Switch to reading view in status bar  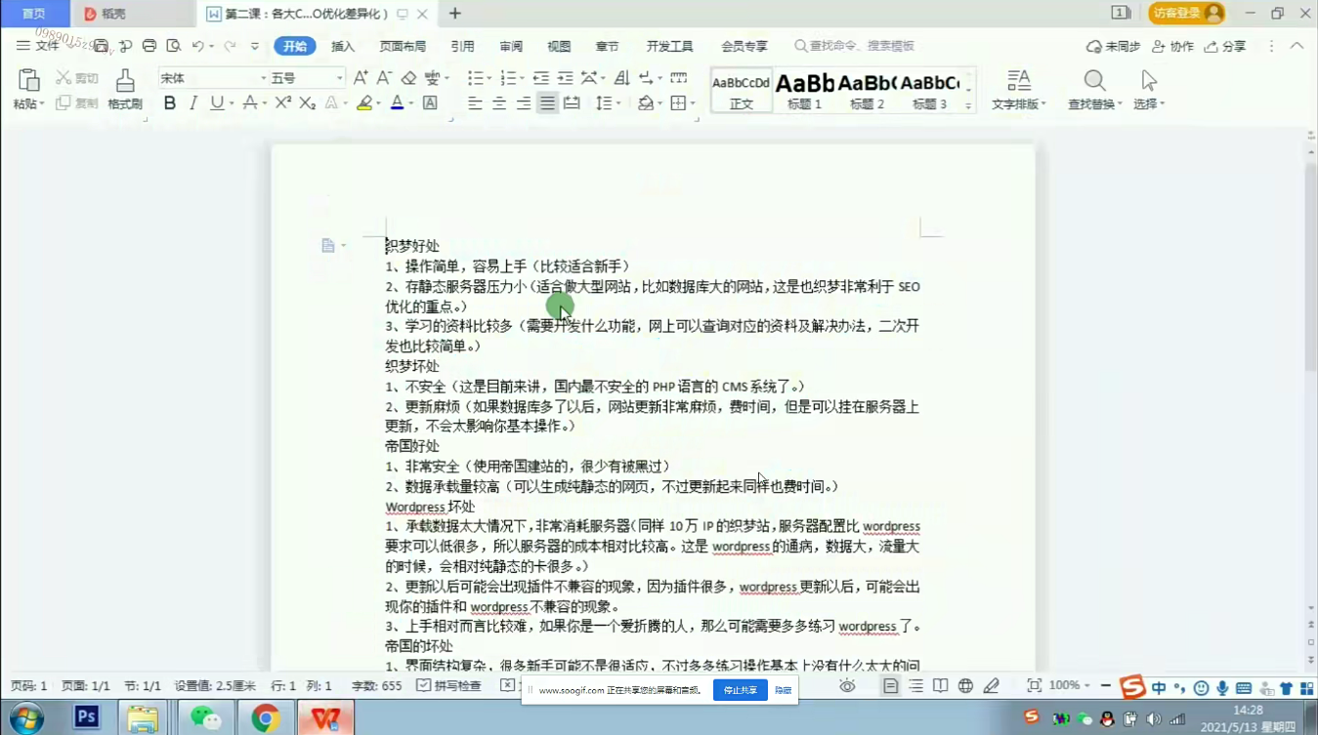940,686
